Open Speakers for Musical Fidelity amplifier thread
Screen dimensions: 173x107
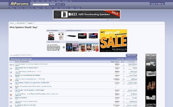click(x=28, y=75)
